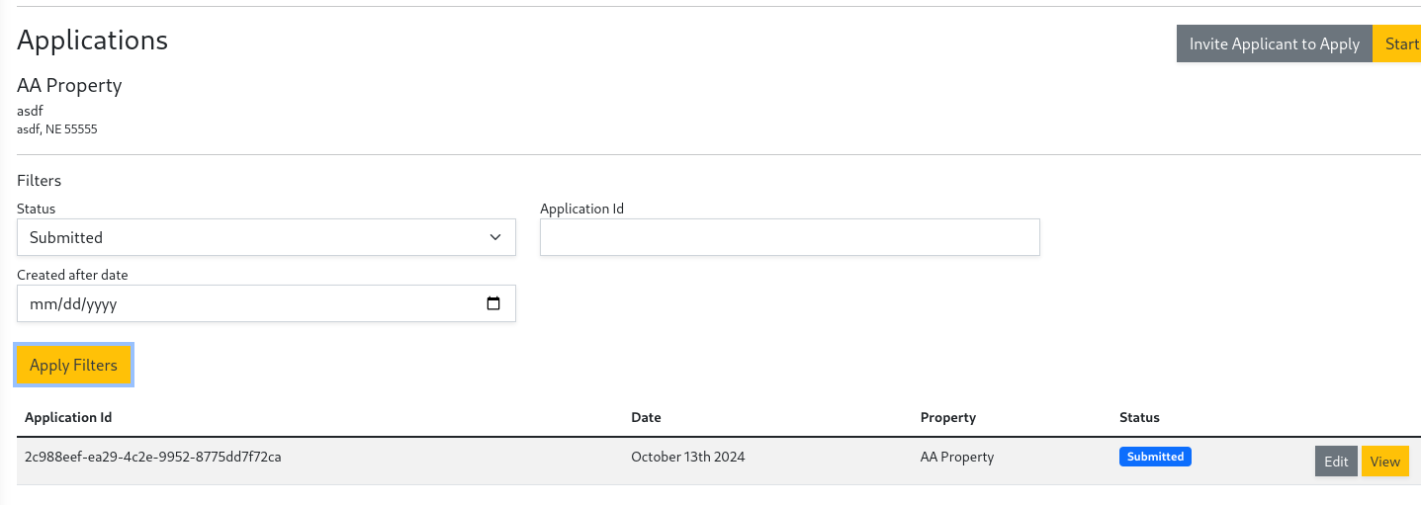Click the blue Submitted status badge
The height and width of the screenshot is (505, 1421).
(x=1155, y=457)
